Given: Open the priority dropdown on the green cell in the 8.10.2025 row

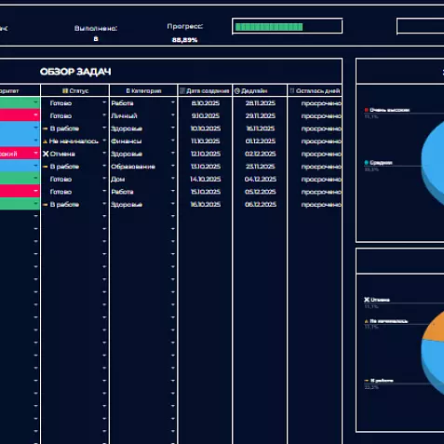Looking at the screenshot, I should pyautogui.click(x=35, y=102).
